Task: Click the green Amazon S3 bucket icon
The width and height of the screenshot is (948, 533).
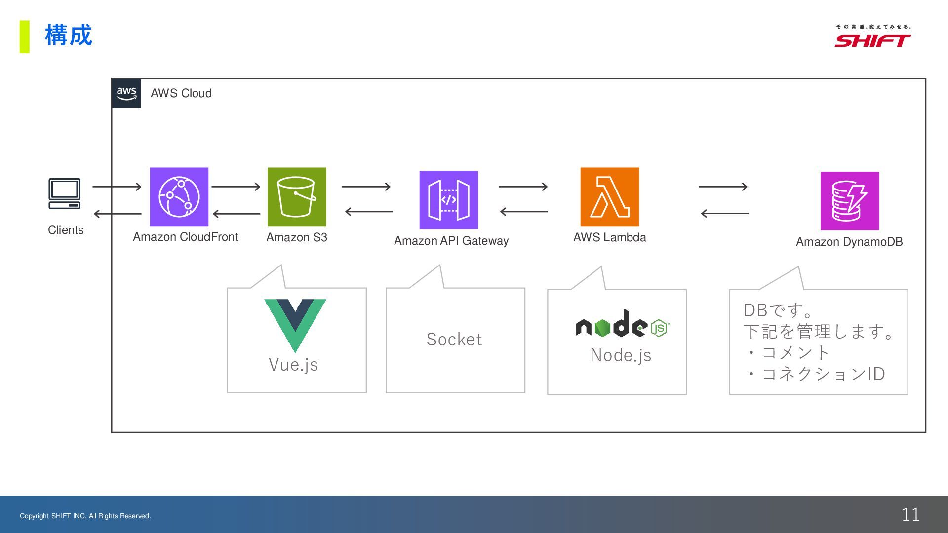Action: [x=297, y=196]
